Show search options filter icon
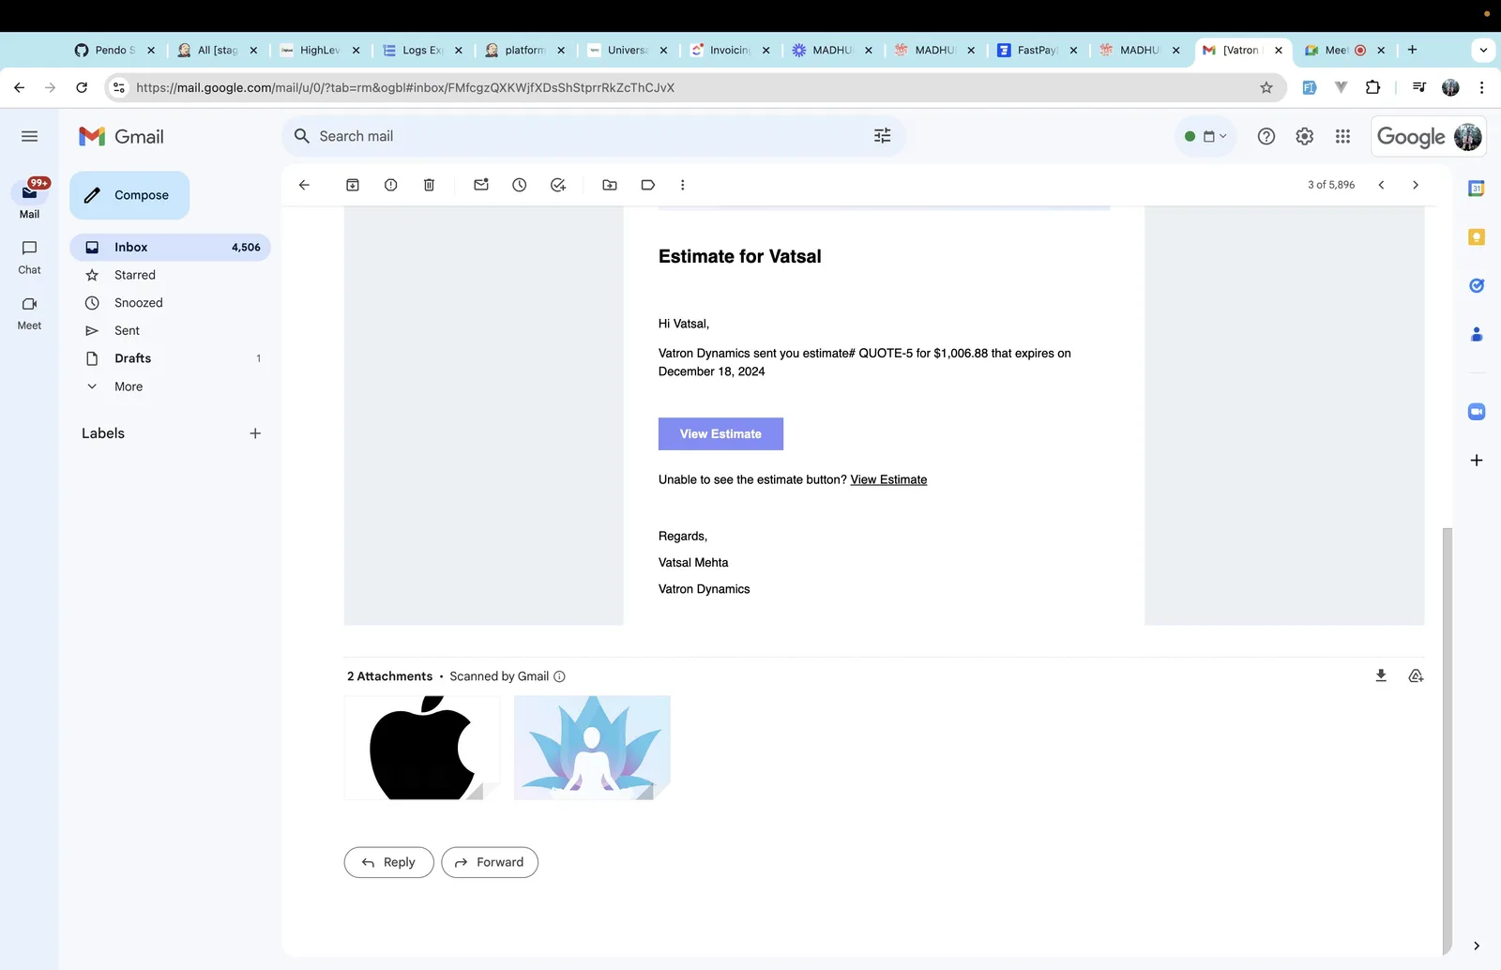 pos(883,136)
